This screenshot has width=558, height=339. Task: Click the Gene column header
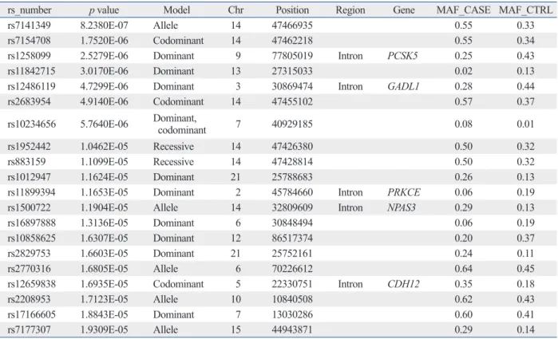coord(404,10)
